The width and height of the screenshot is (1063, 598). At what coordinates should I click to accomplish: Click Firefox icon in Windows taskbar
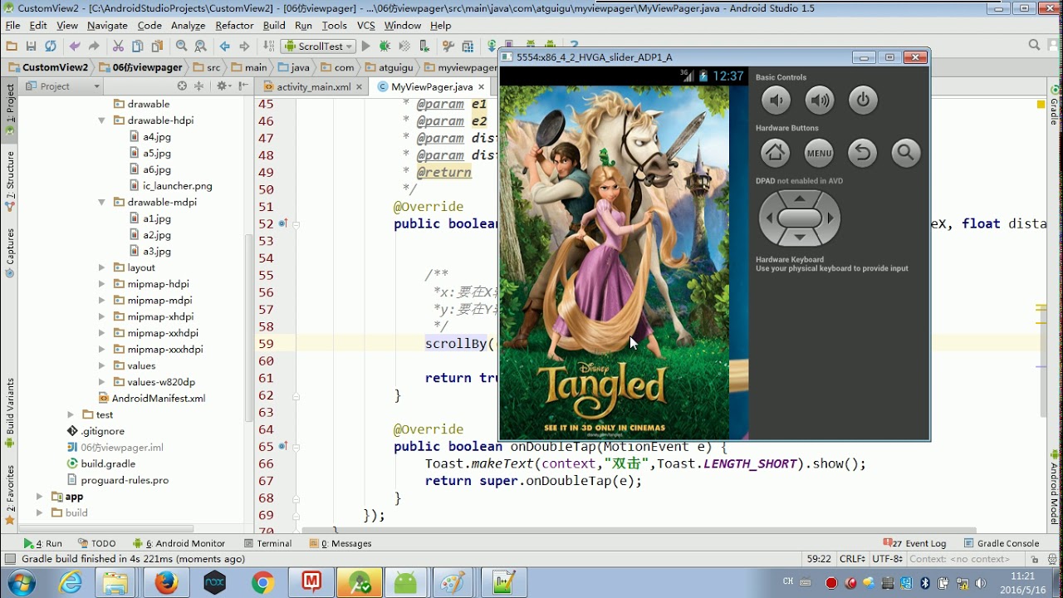pyautogui.click(x=166, y=582)
